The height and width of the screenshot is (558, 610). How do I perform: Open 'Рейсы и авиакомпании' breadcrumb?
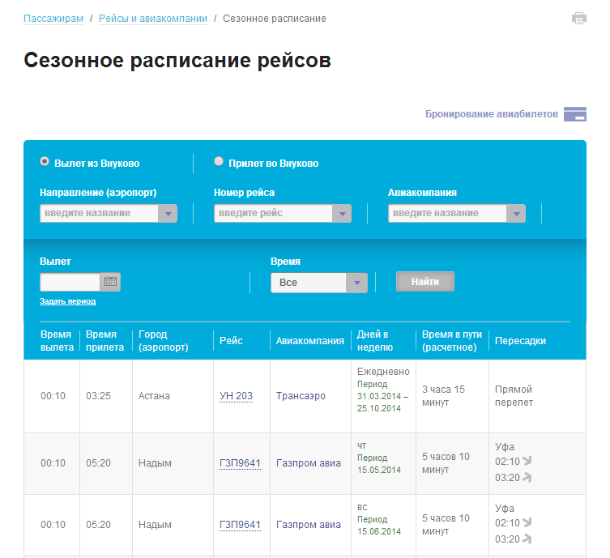tap(153, 19)
